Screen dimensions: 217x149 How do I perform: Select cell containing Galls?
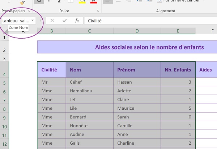[x=90, y=143]
